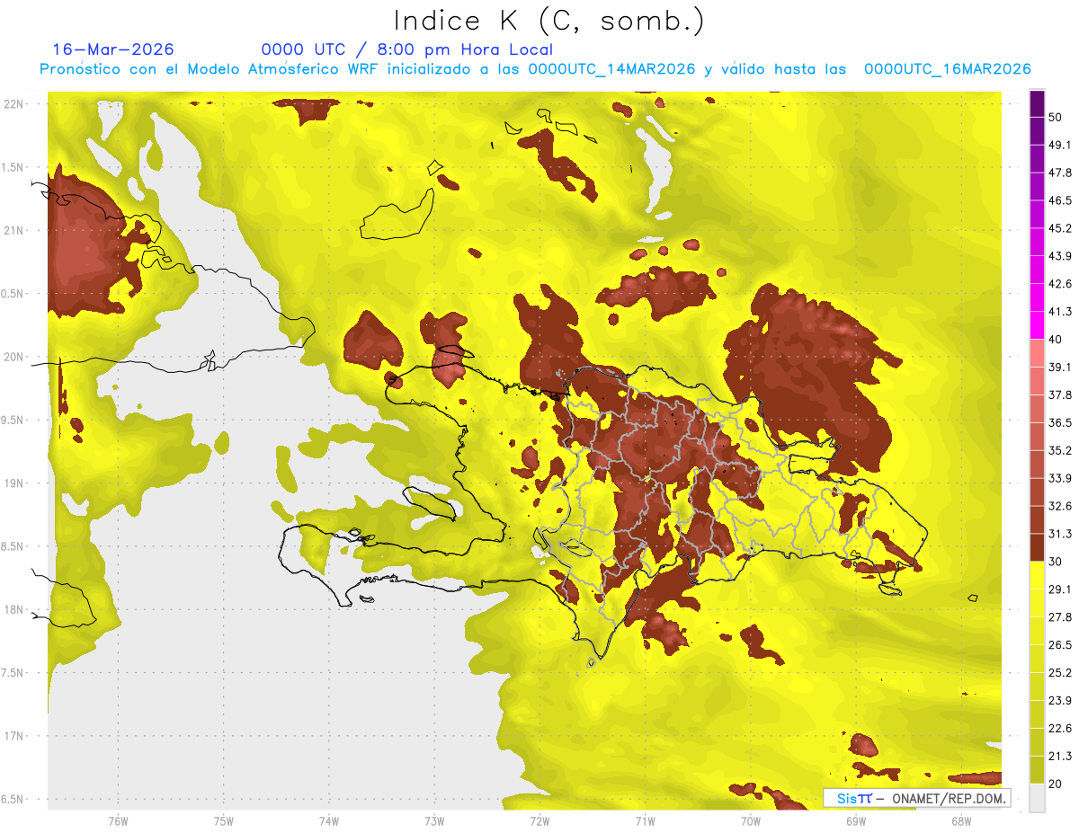Pick the gray swatch below legend value 20
The image size is (1079, 833).
point(1037,798)
